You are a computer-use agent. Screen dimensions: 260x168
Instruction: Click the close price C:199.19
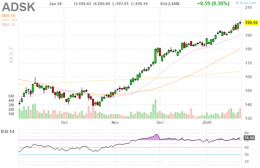pos(139,4)
